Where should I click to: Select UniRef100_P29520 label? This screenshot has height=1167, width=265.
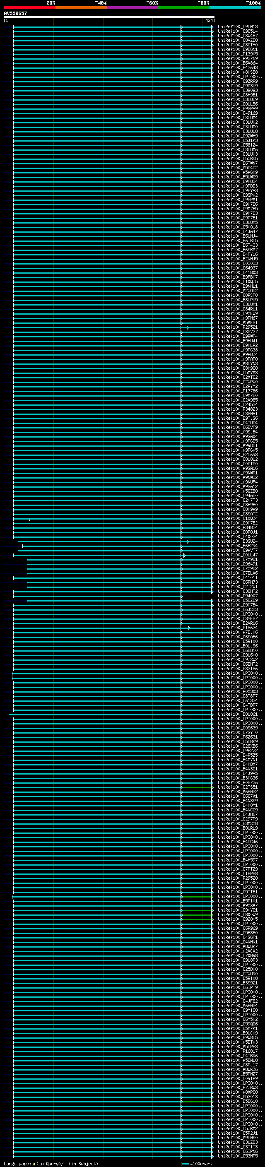(238, 878)
